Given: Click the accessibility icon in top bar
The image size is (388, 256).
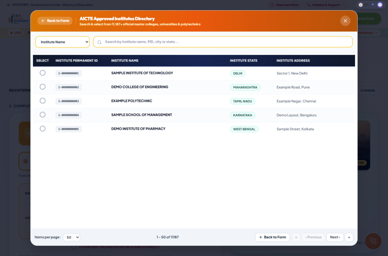Looking at the screenshot, I should point(380,5).
